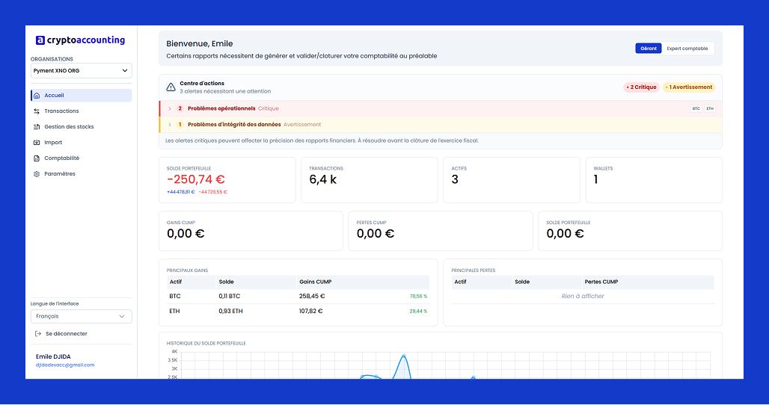Open the Accueil menu item
This screenshot has width=769, height=405.
click(x=81, y=96)
